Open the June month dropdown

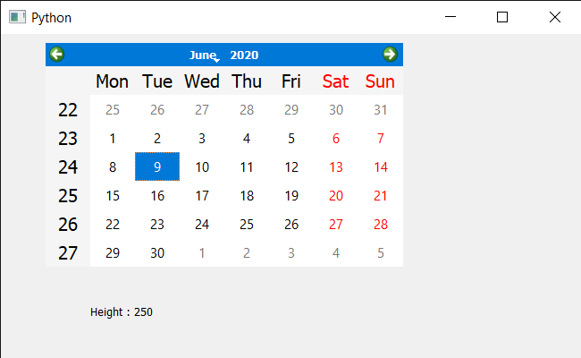[205, 55]
